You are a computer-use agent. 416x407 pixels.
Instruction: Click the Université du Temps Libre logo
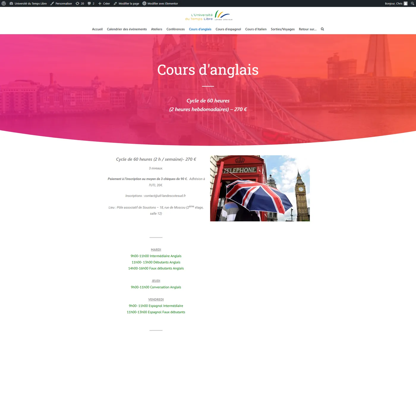208,15
